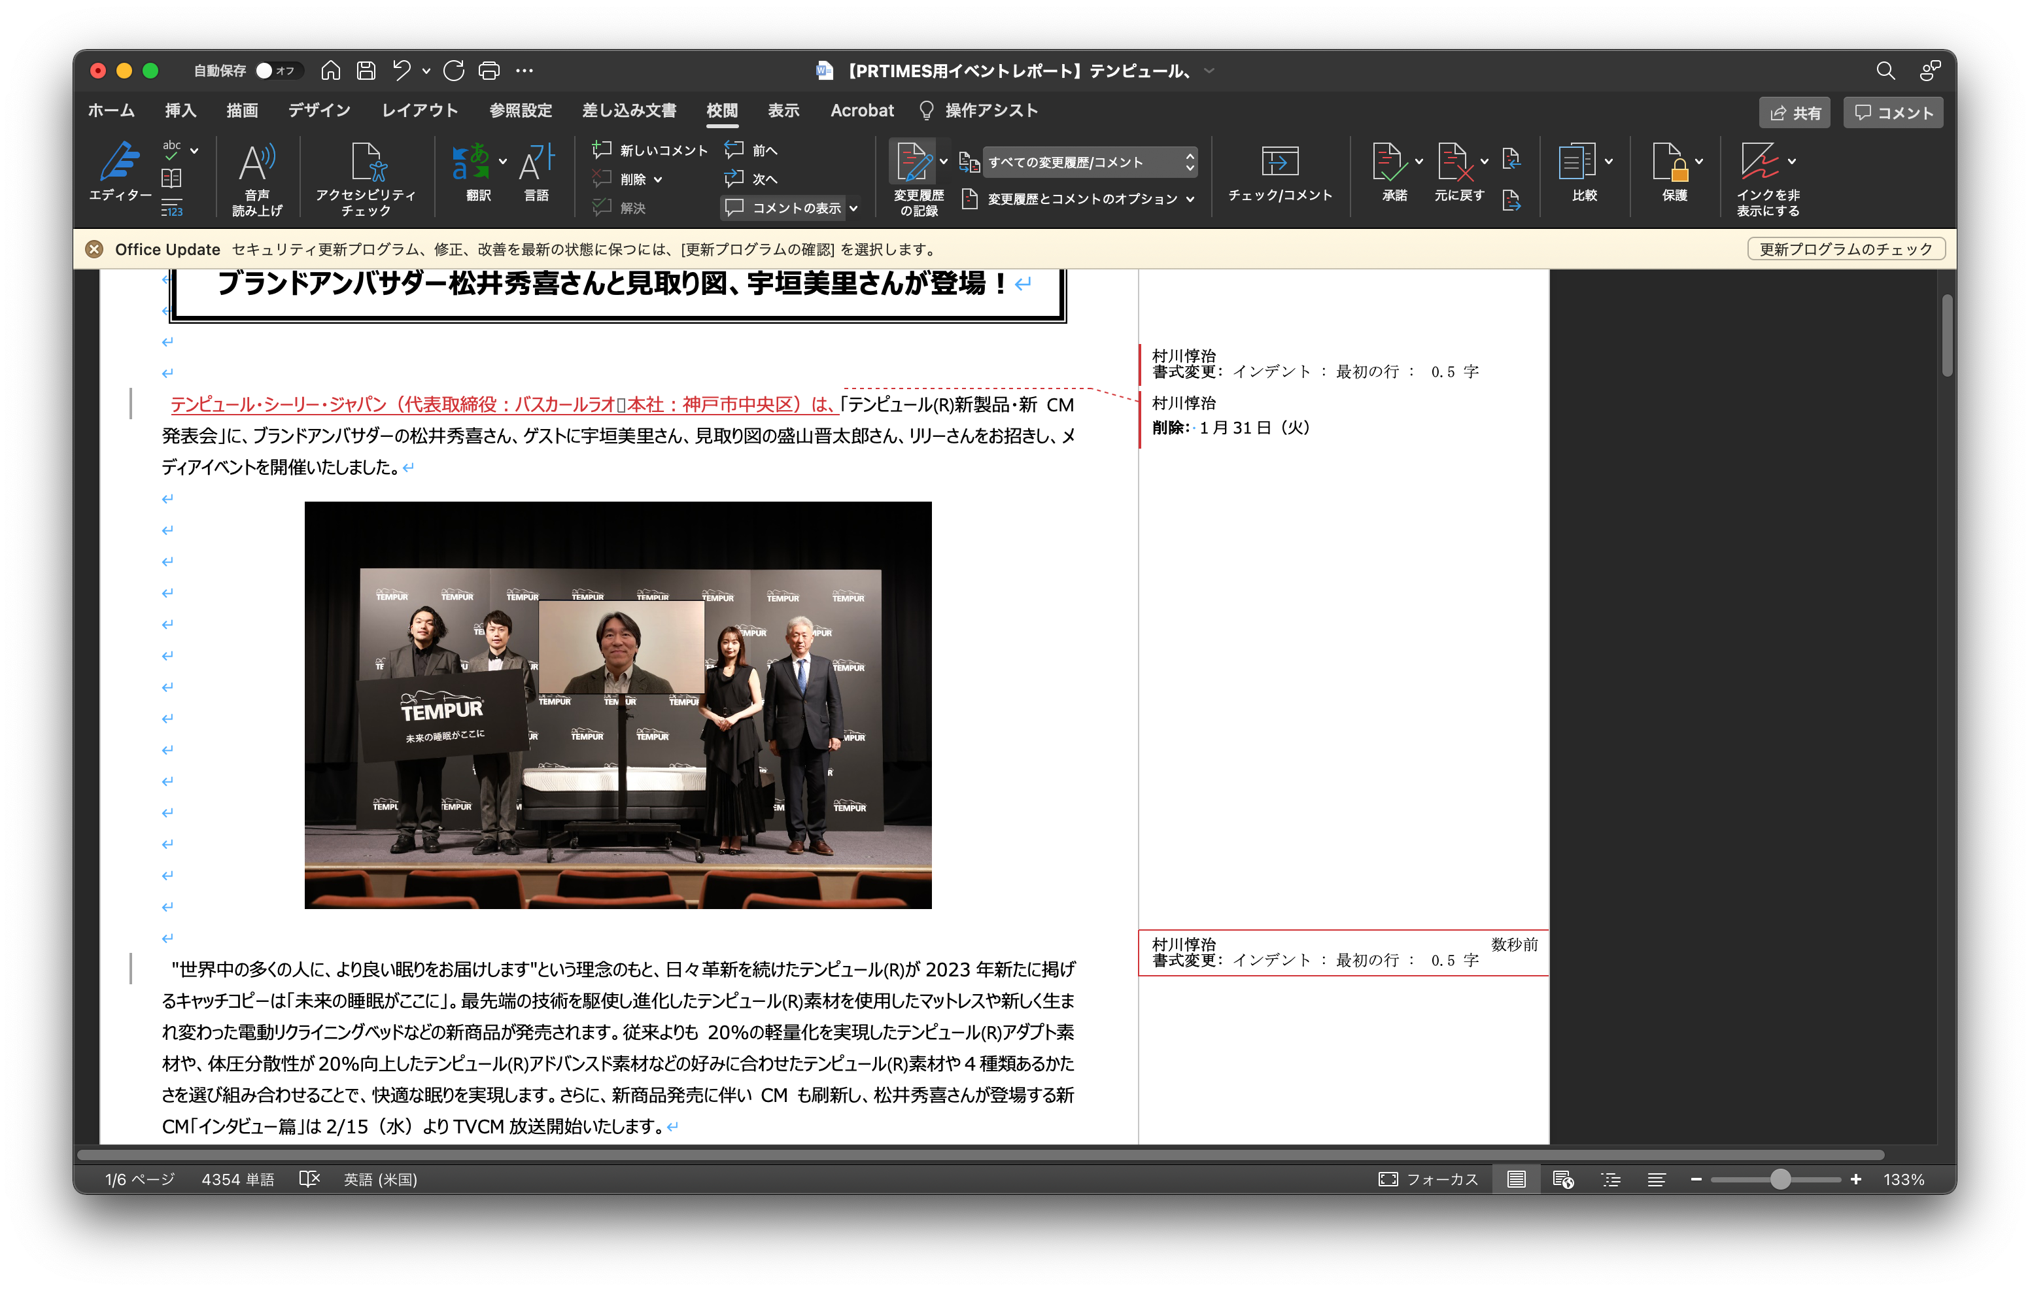Click the zoom slider handle
This screenshot has width=2030, height=1291.
click(x=1780, y=1179)
